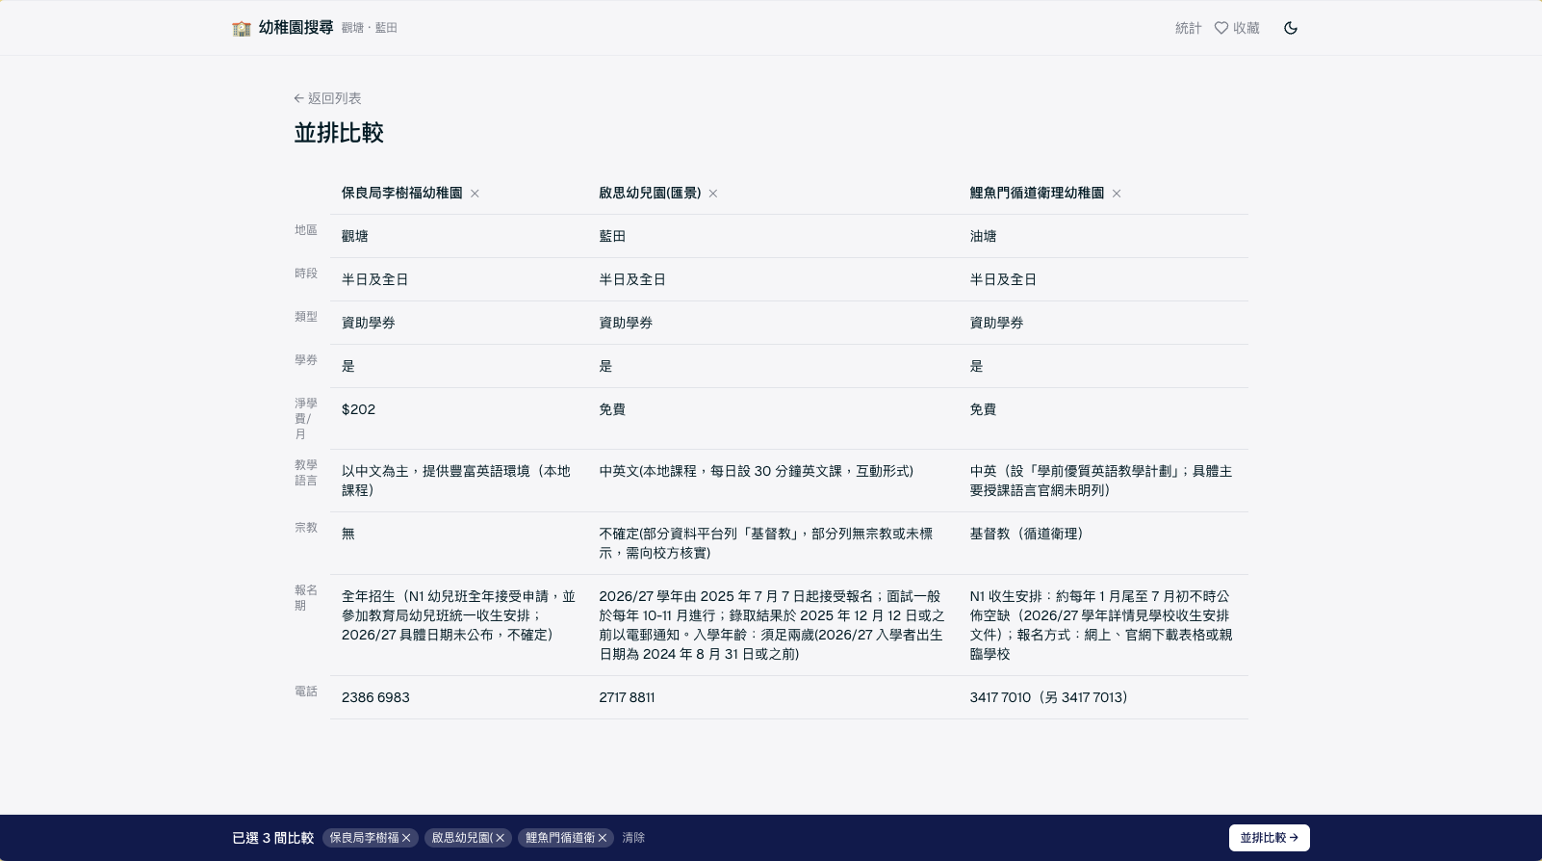The height and width of the screenshot is (861, 1542).
Task: Remove 鯉魚門循道衞 chip from the compare bar
Action: (603, 838)
